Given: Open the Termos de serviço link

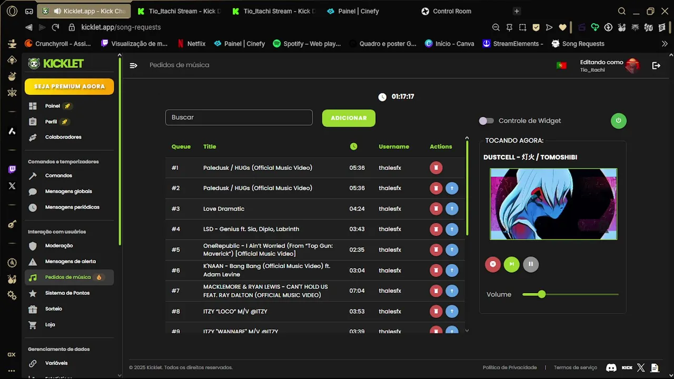Looking at the screenshot, I should [x=576, y=367].
